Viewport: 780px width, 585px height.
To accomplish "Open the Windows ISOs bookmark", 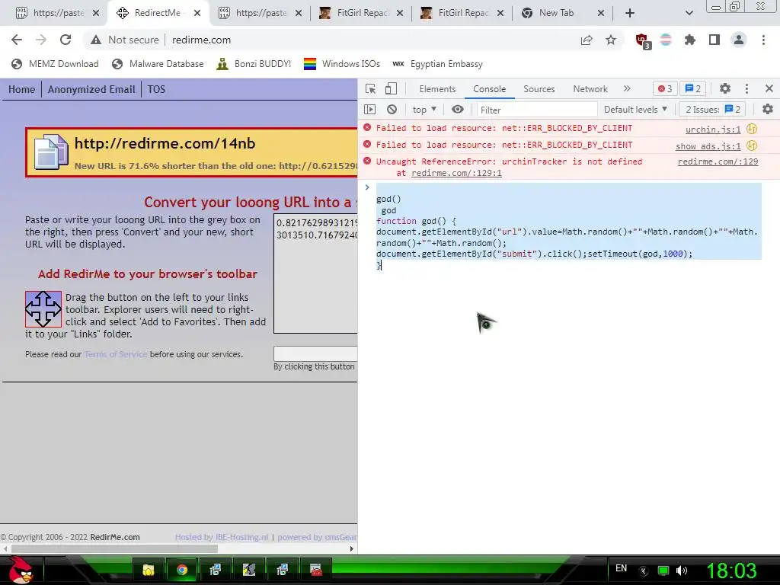I will click(x=342, y=64).
